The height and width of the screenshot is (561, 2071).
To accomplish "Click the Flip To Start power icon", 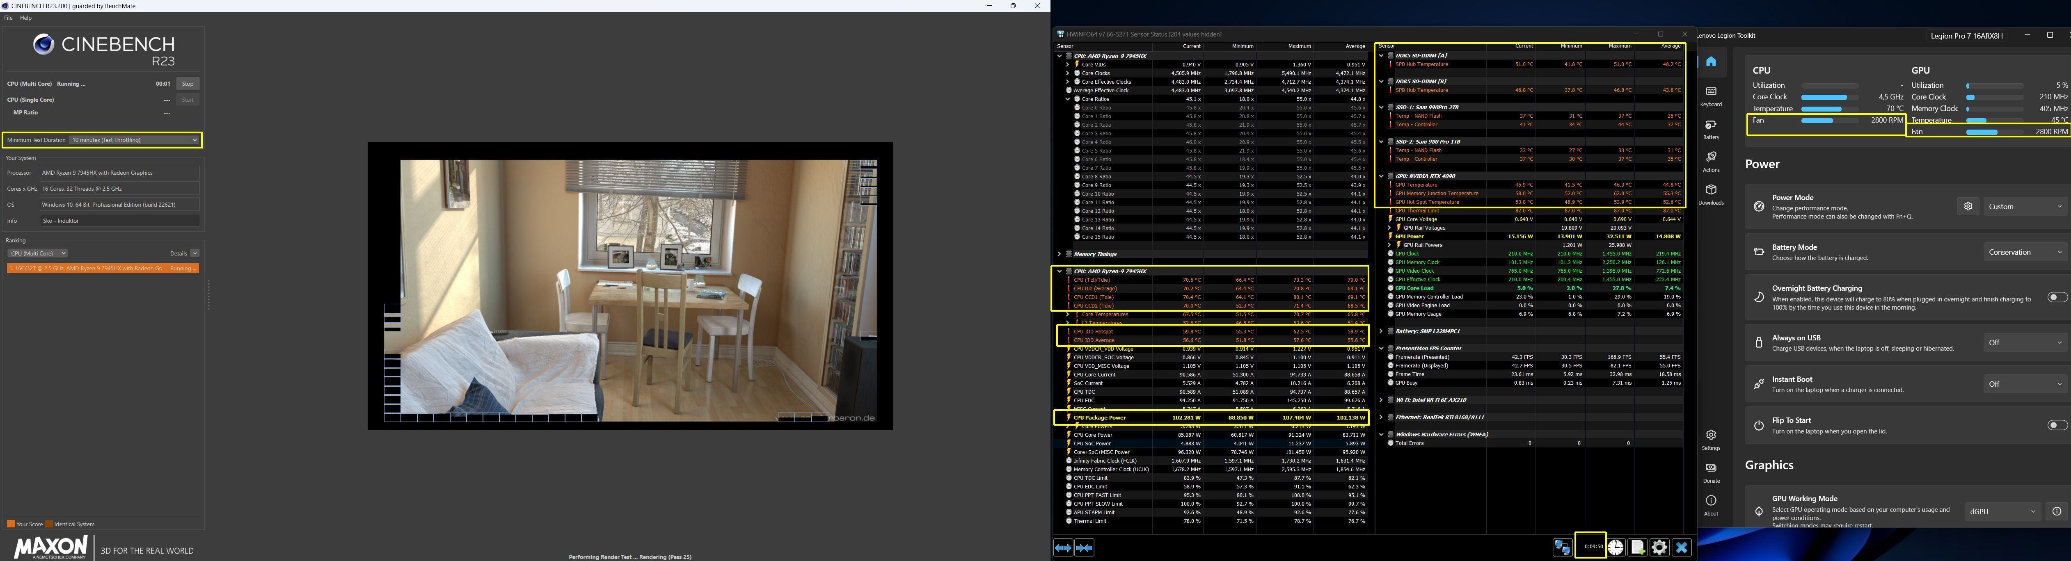I will (1759, 425).
